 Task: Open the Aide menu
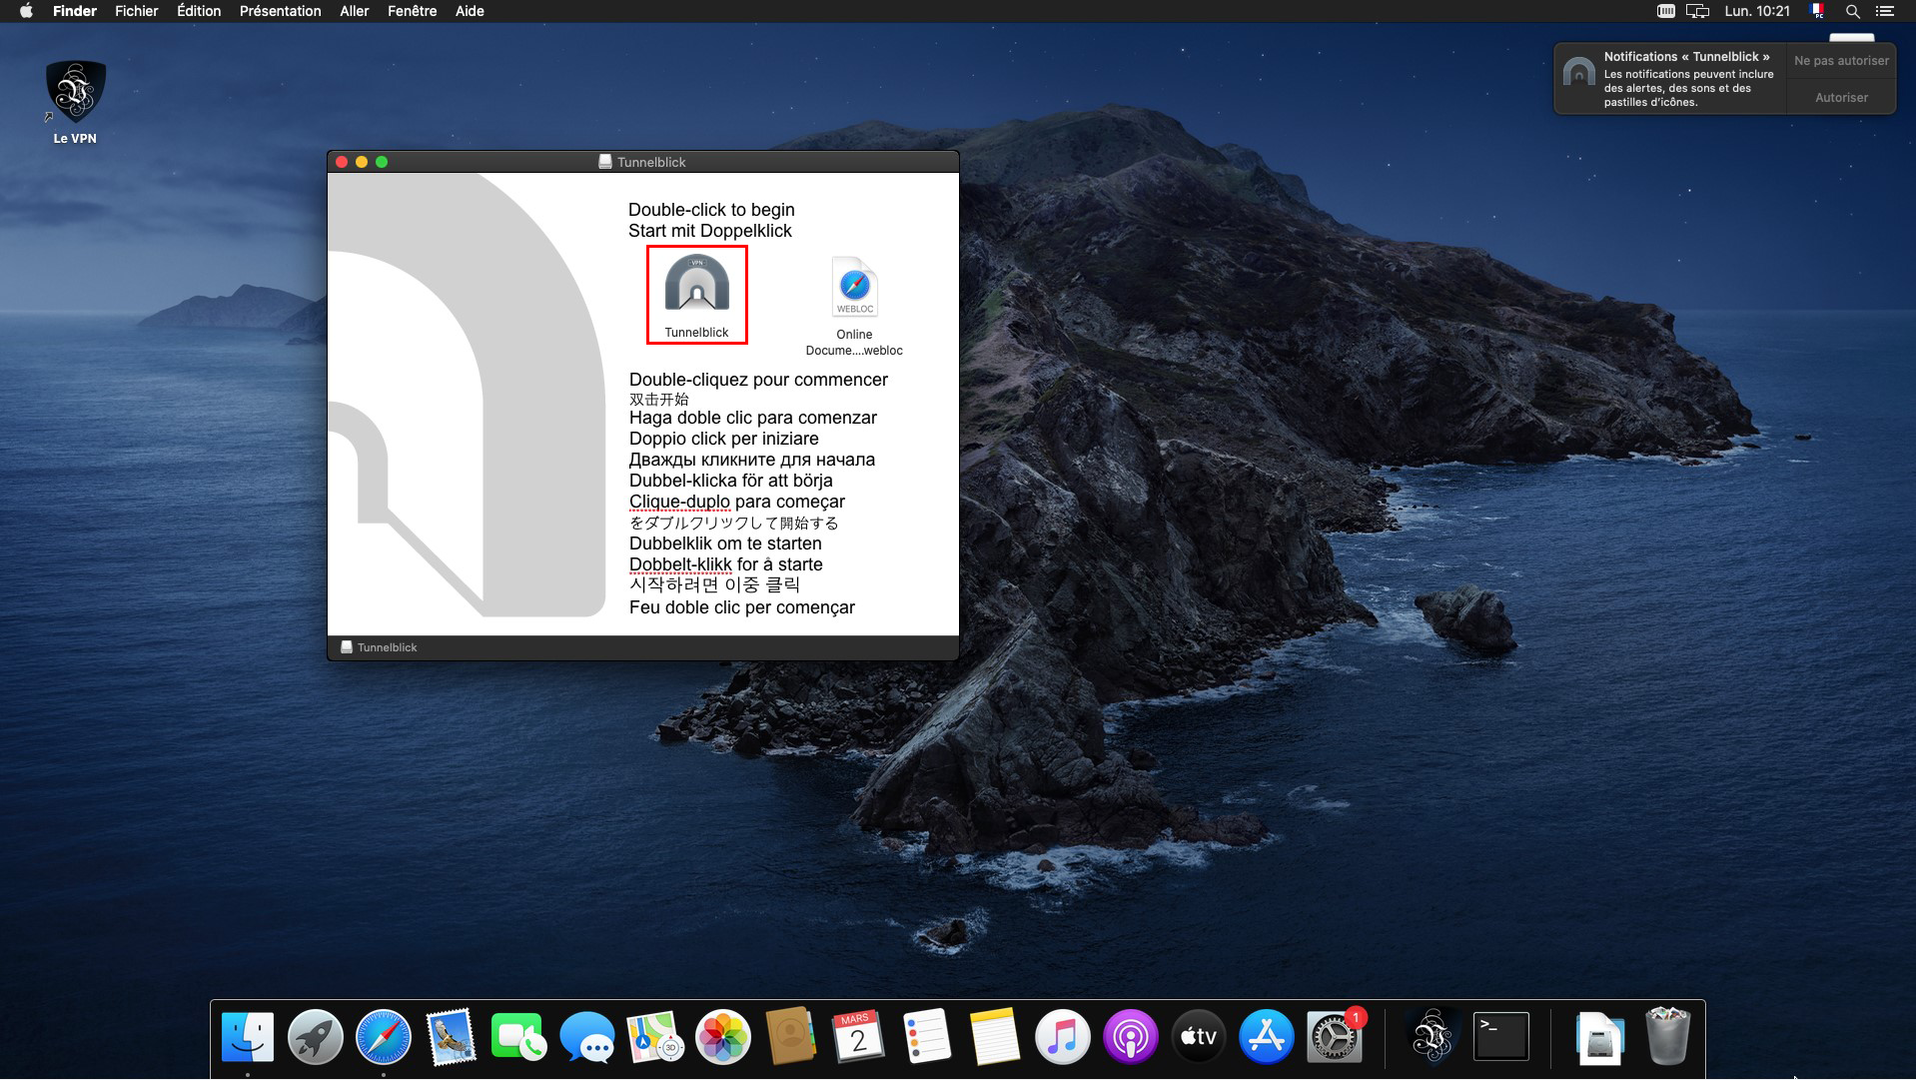tap(470, 11)
